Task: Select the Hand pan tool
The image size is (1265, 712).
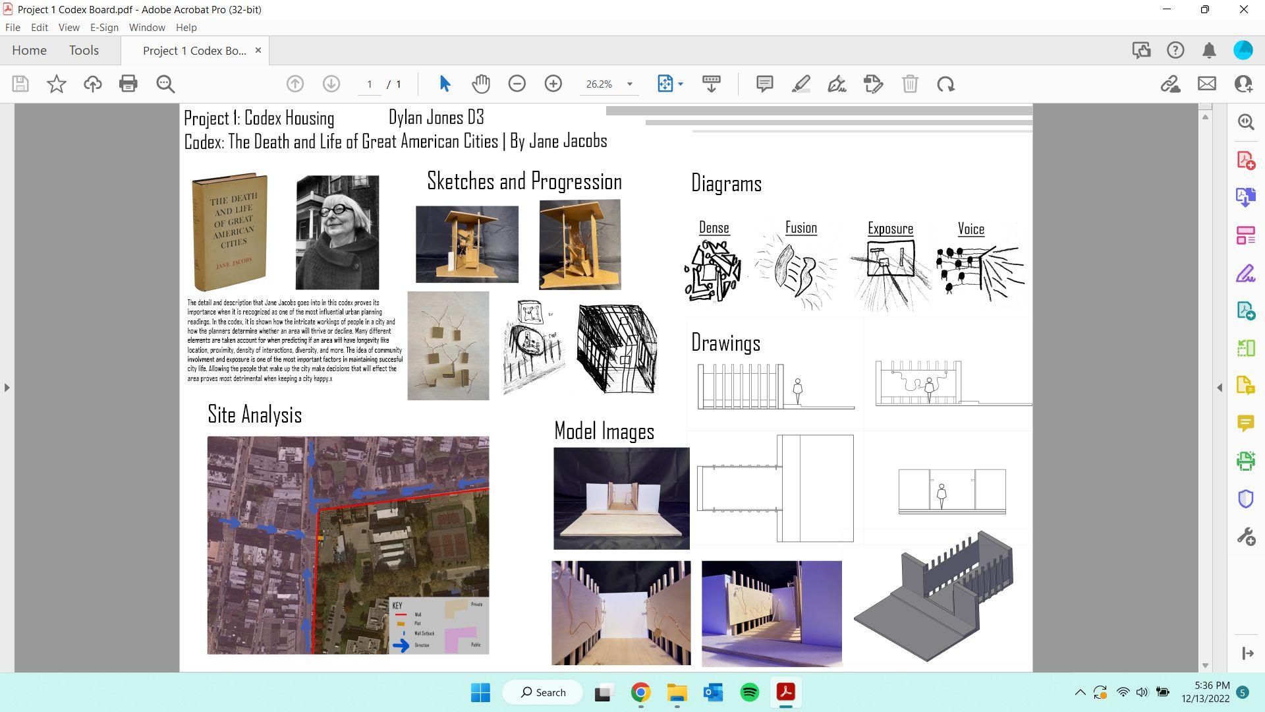Action: (x=481, y=84)
